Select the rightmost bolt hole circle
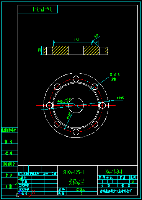This screenshot has height=200, width=142. click(x=103, y=105)
